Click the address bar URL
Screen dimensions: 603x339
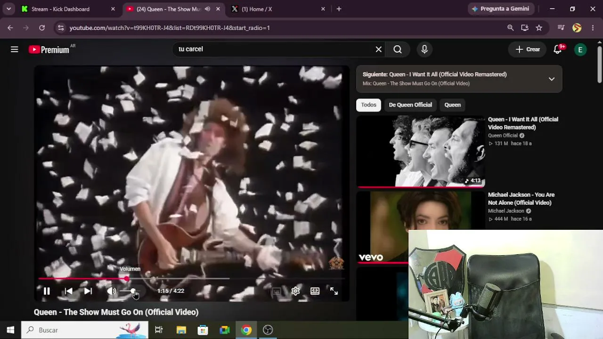point(170,28)
